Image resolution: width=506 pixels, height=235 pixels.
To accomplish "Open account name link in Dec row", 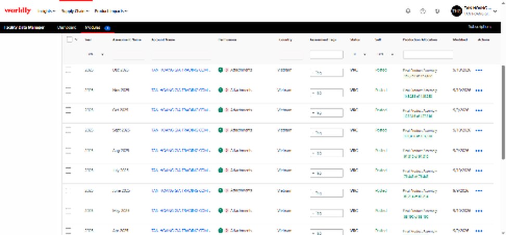I will [x=181, y=70].
